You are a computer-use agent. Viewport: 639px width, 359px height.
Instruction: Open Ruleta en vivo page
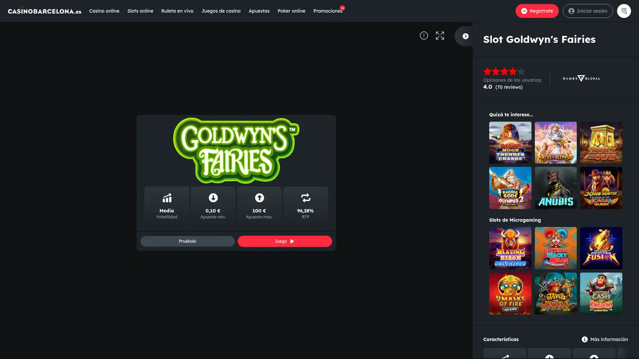tap(177, 11)
